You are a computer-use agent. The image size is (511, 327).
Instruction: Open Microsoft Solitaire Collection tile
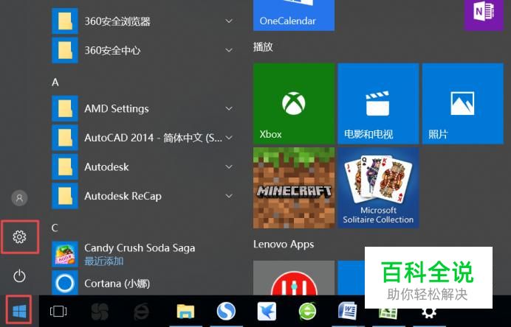pyautogui.click(x=378, y=188)
